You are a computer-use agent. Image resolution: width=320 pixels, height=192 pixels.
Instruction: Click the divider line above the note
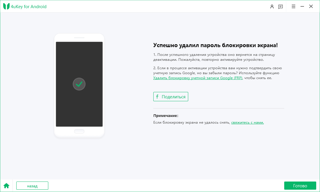[x=218, y=108]
